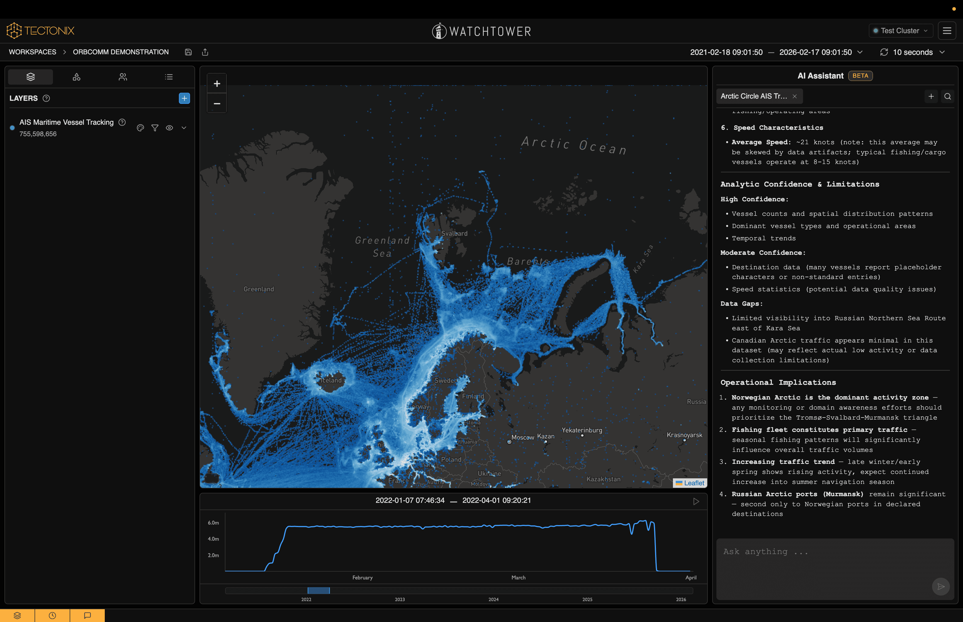Switch to the shapes tab in left panel
Viewport: 963px width, 622px height.
click(x=76, y=77)
